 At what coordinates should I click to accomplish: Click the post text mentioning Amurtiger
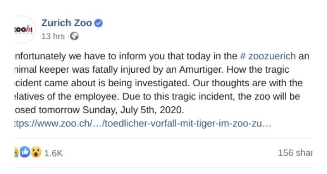pyautogui.click(x=152, y=70)
